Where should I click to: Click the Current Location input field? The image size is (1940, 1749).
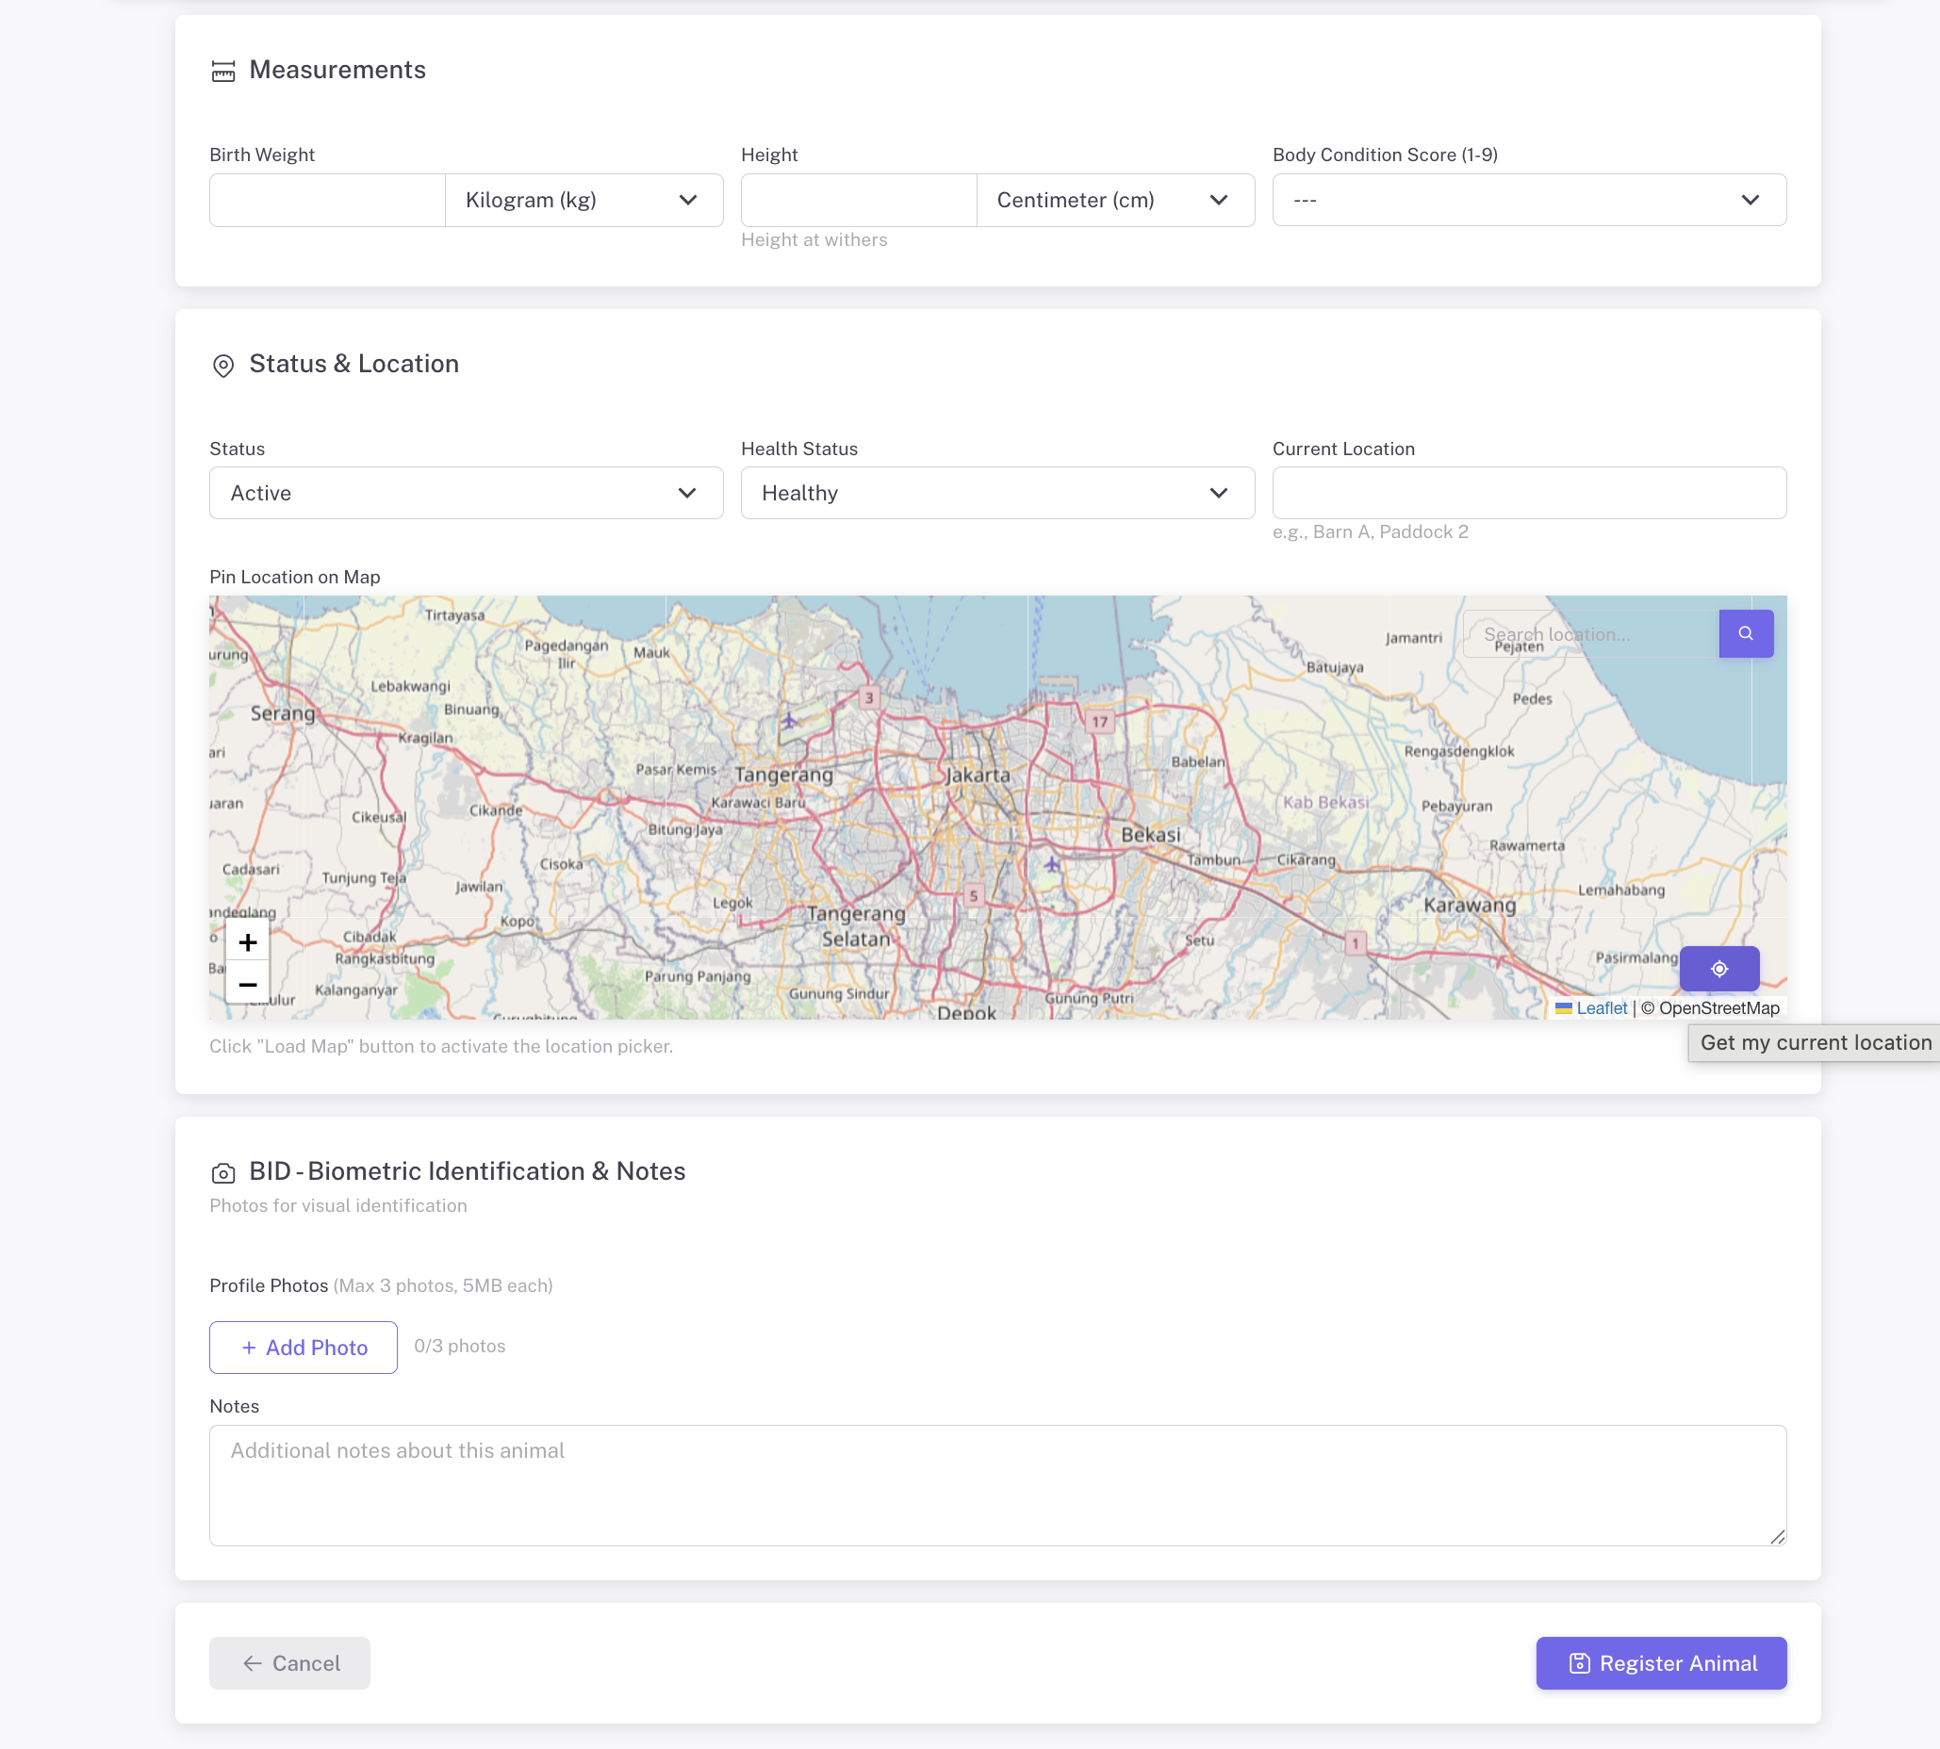[x=1529, y=493]
